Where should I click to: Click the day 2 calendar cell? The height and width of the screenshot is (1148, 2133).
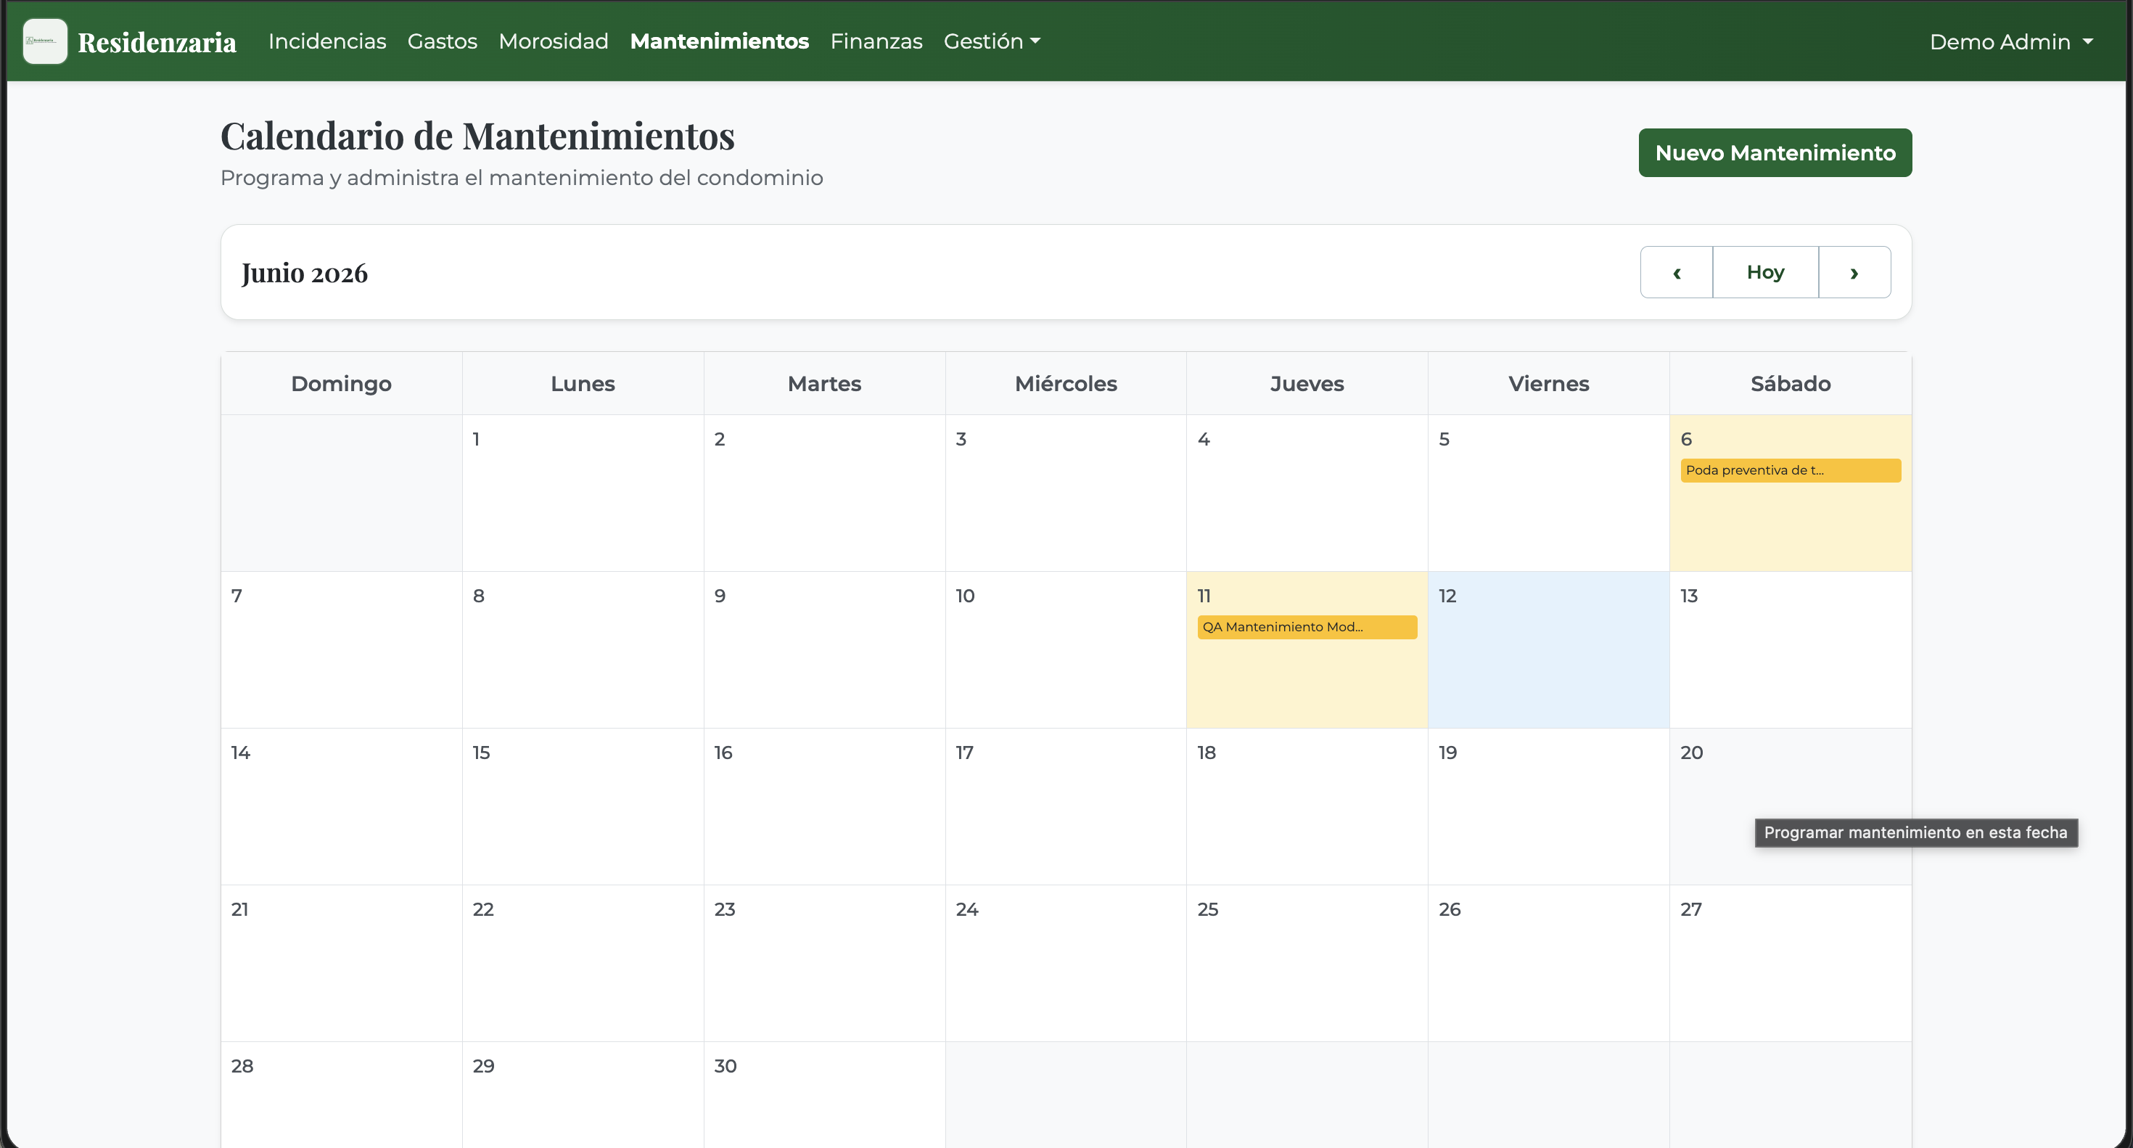pos(825,493)
